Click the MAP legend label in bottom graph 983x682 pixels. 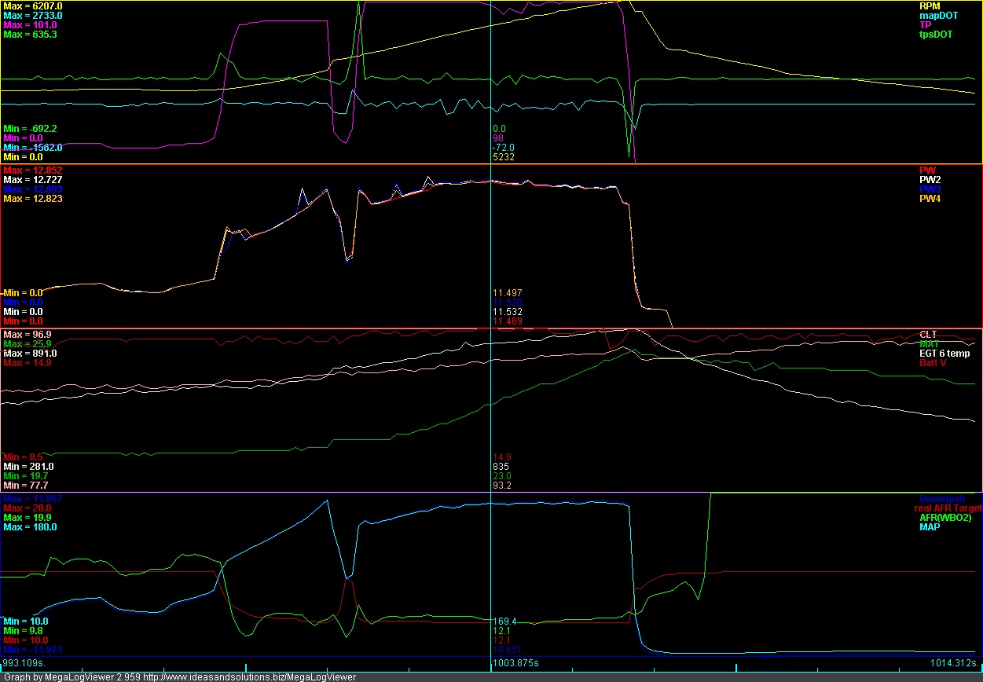coord(930,527)
